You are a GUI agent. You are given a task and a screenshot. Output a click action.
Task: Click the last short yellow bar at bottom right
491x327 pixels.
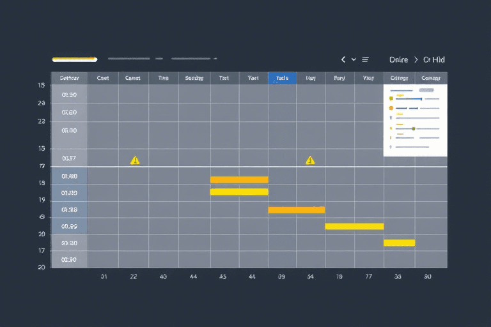(399, 243)
